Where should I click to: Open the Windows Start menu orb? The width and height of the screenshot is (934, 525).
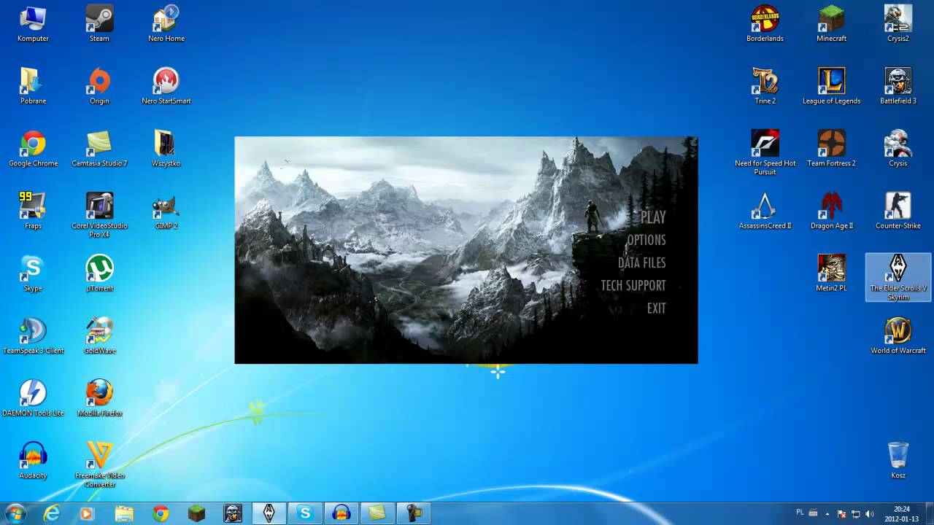(x=15, y=513)
